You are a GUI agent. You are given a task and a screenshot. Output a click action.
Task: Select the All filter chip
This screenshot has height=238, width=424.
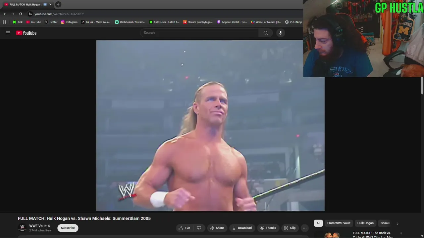coord(318,223)
